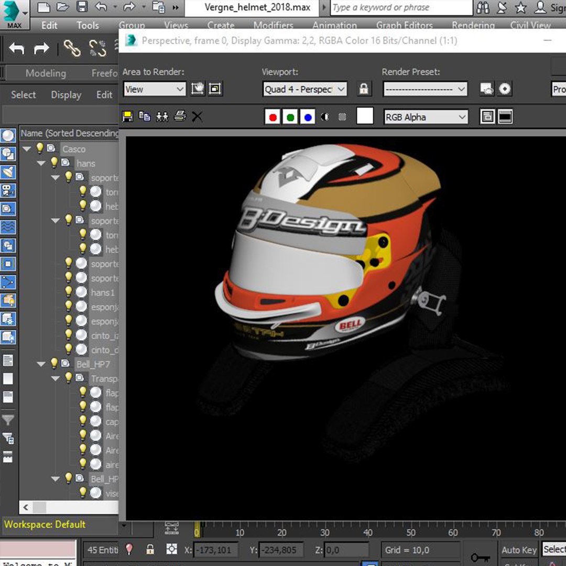The image size is (566, 566).
Task: Click the white color swatch in render window
Action: pos(365,116)
